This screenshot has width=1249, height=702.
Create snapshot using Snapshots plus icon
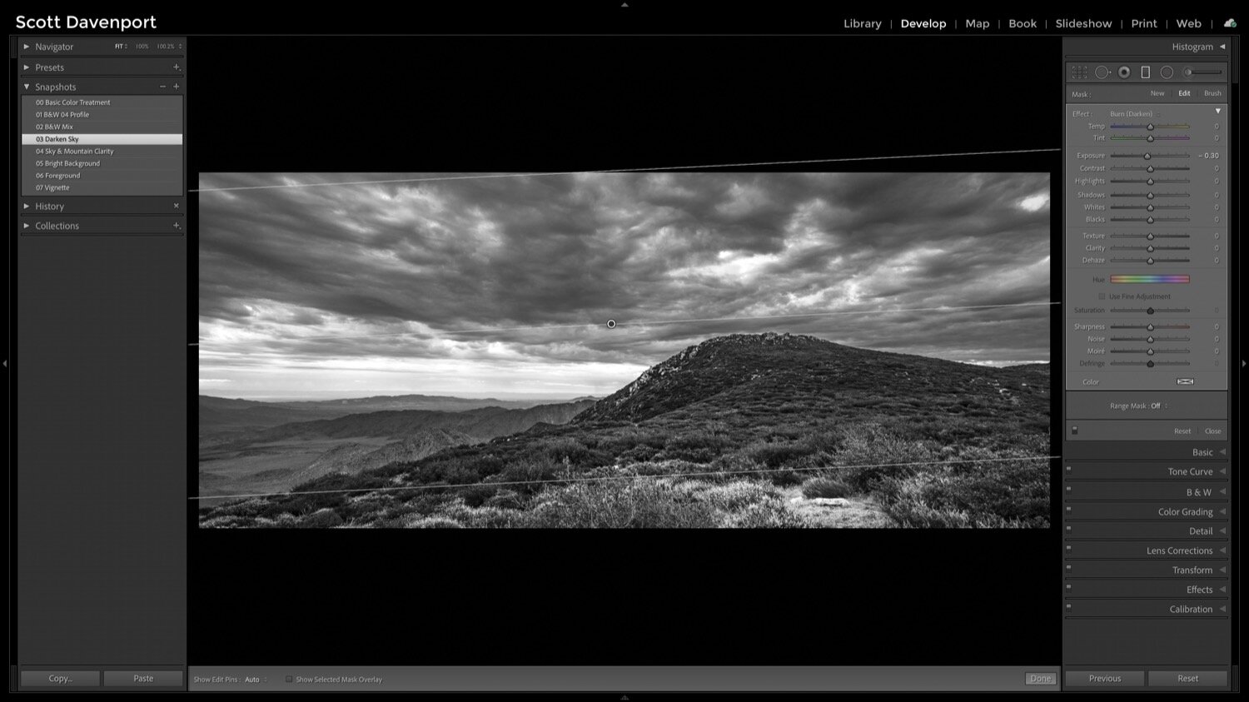tap(176, 87)
